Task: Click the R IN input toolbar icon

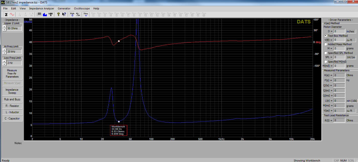Action: click(x=26, y=15)
